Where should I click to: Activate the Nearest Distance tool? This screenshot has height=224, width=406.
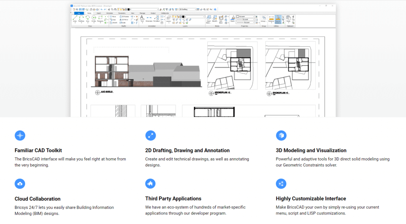tap(278, 19)
